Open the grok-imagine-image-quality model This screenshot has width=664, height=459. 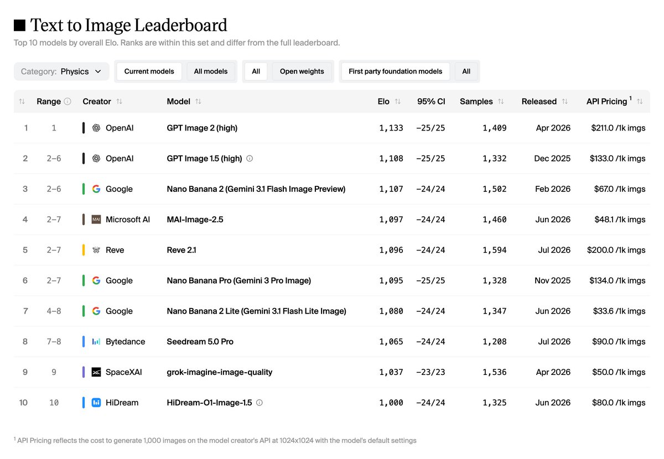tap(219, 372)
